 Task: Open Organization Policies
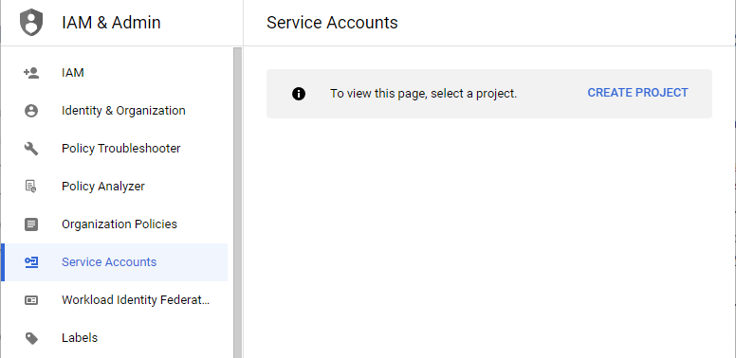coord(115,224)
